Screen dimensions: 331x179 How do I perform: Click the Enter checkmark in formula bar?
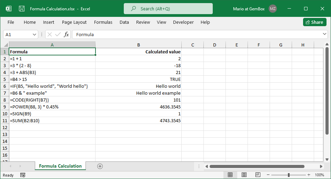tap(58, 34)
